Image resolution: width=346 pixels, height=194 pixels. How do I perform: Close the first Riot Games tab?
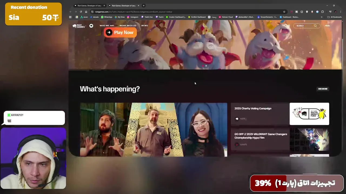(x=104, y=5)
